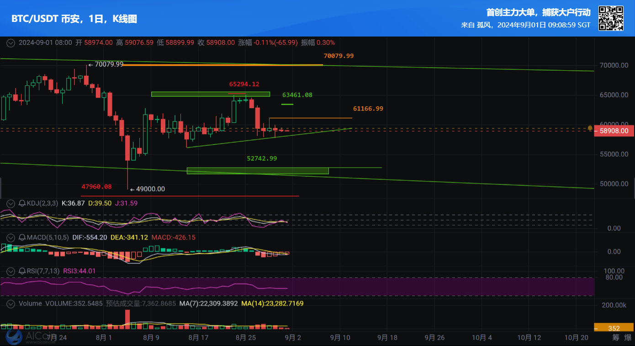
Task: Click the orange price alert bell on price axis
Action: coord(590,128)
